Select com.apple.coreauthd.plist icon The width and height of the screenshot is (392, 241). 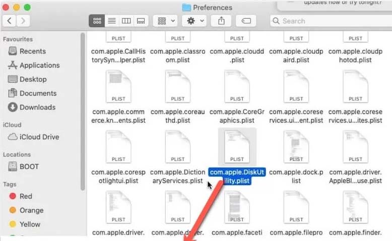tap(177, 86)
